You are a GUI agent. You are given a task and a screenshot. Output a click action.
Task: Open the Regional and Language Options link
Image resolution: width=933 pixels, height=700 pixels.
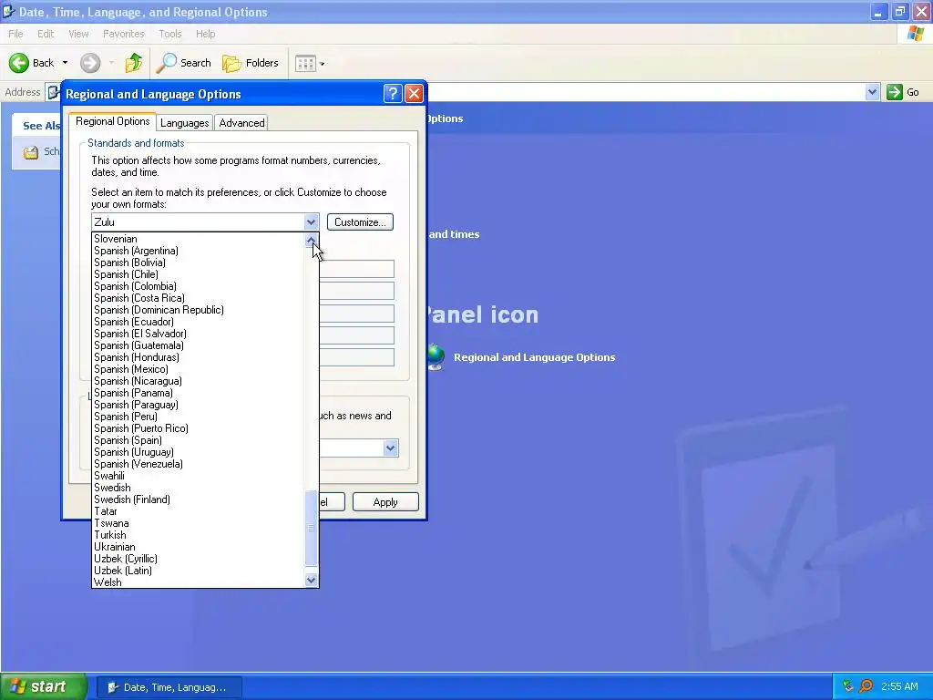534,357
